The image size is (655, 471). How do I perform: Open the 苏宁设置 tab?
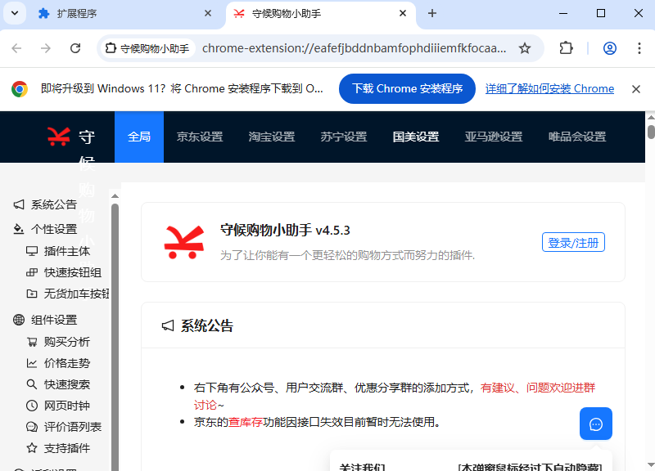[344, 137]
